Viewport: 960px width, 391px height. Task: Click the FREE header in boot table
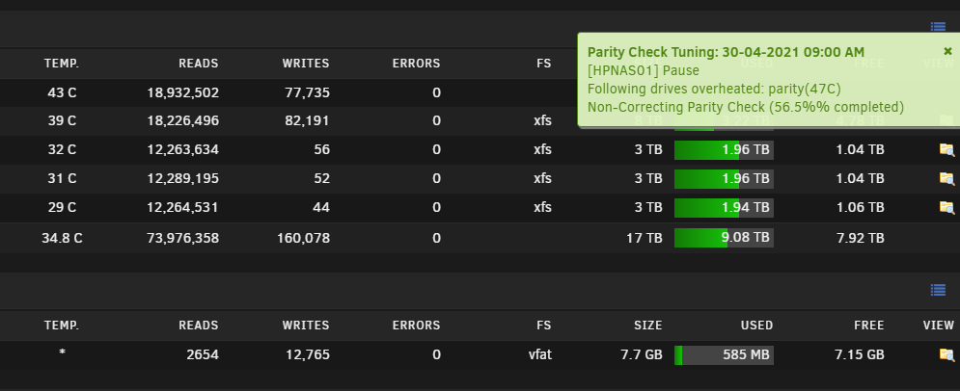[868, 326]
